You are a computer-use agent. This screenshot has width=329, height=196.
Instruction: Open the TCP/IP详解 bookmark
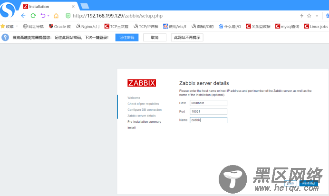146,27
